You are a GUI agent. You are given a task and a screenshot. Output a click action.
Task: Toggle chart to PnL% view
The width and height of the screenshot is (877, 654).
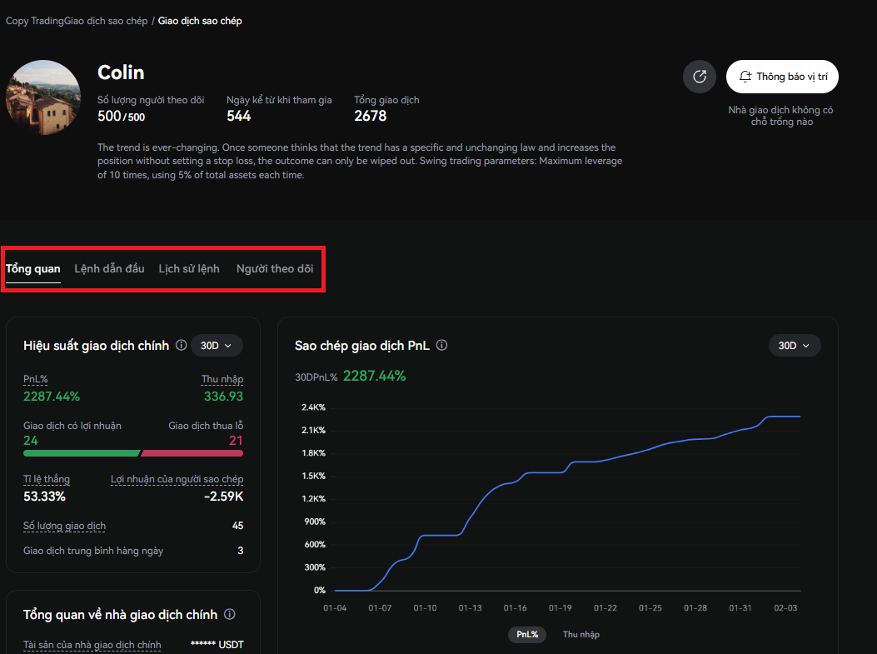(527, 635)
